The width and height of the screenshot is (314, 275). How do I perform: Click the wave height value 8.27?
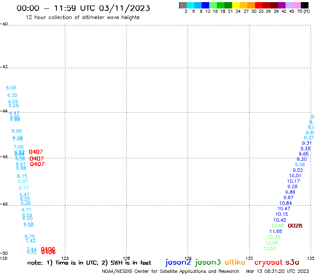(308, 137)
